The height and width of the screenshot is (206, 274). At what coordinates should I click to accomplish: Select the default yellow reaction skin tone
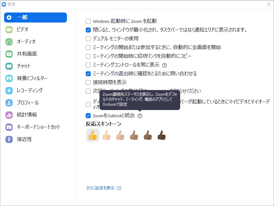[93, 135]
